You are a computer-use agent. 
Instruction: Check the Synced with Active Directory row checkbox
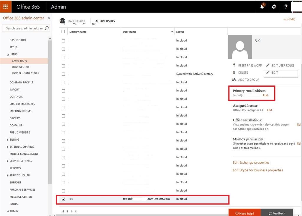(63, 74)
